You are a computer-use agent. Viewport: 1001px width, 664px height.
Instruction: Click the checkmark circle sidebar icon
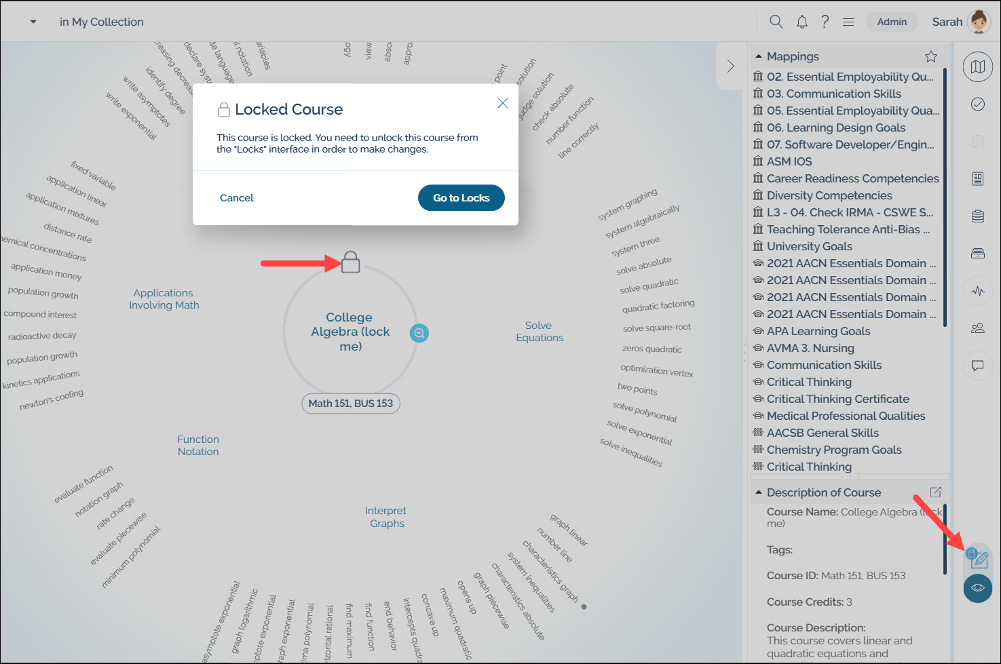pos(977,104)
